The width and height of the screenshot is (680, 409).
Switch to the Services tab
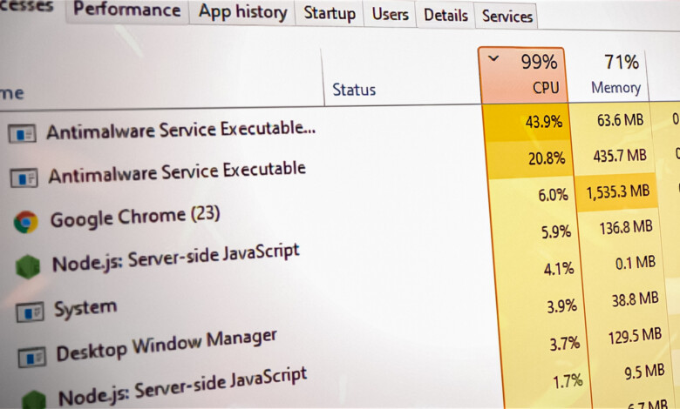(507, 17)
